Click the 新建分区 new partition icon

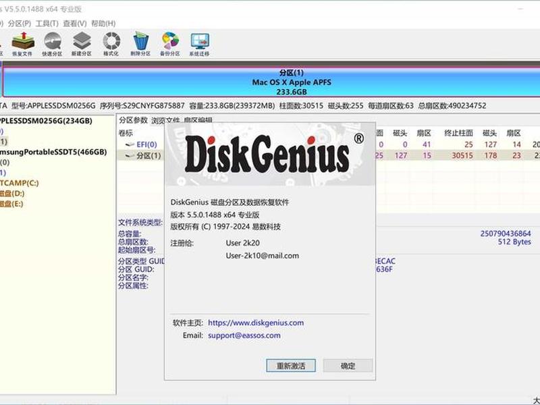pos(82,44)
